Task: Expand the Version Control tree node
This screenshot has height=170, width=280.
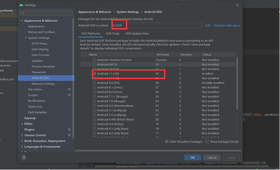Action: pos(22,135)
